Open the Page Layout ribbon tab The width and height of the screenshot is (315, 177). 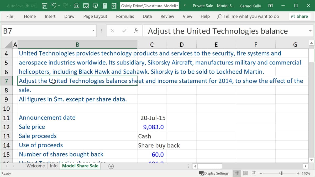click(x=95, y=16)
